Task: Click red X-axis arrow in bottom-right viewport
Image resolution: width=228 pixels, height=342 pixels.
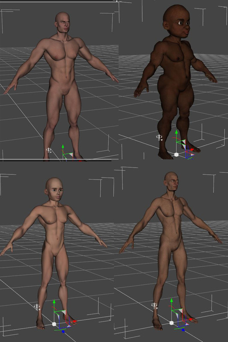Action: click(192, 319)
